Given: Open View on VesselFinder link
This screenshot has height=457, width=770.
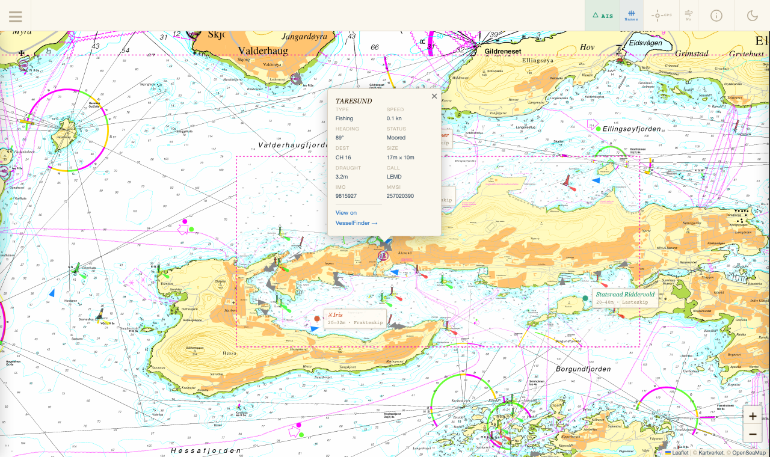Looking at the screenshot, I should [x=357, y=218].
